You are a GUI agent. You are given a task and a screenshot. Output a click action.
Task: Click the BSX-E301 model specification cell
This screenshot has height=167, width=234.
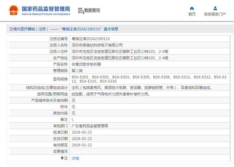[149, 79]
